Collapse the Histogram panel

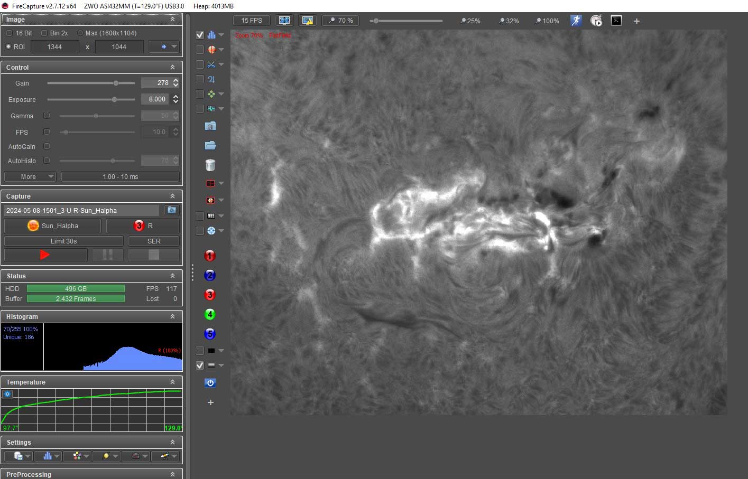172,316
